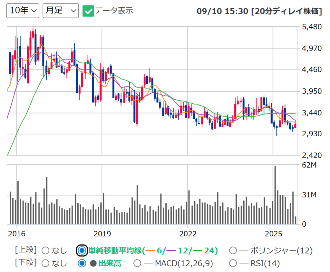Click the gray line icon before RSI(14)

pyautogui.click(x=244, y=263)
